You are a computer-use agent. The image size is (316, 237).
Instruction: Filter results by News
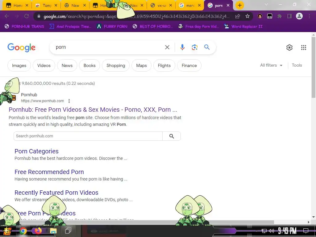point(67,65)
